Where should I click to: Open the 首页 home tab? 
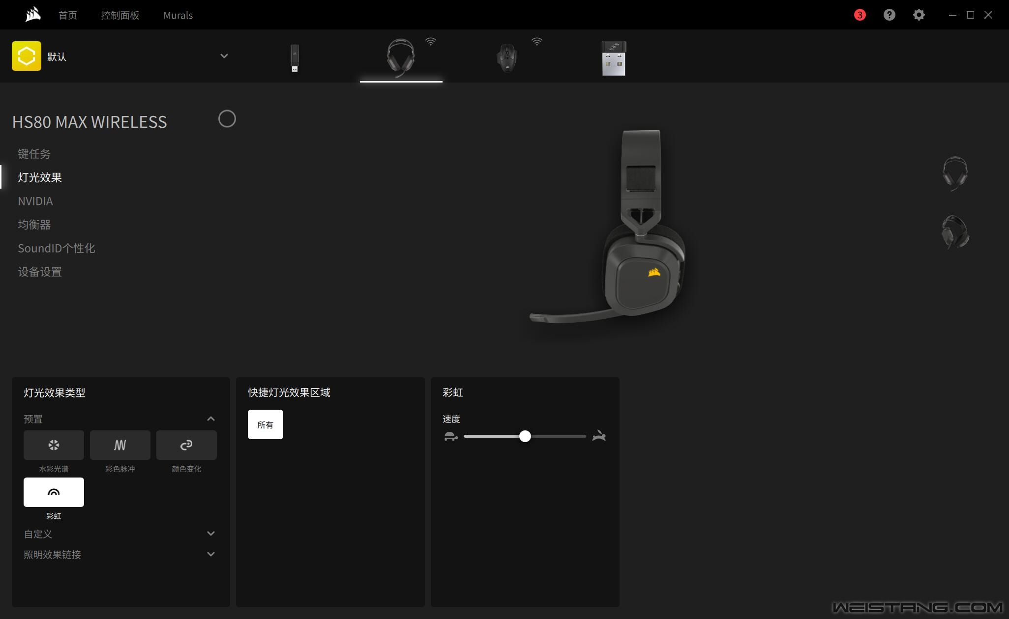68,15
